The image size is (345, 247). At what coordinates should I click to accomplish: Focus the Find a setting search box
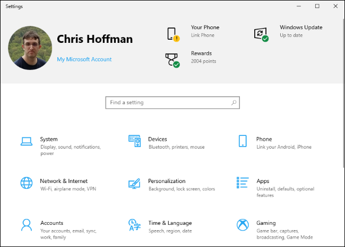172,103
